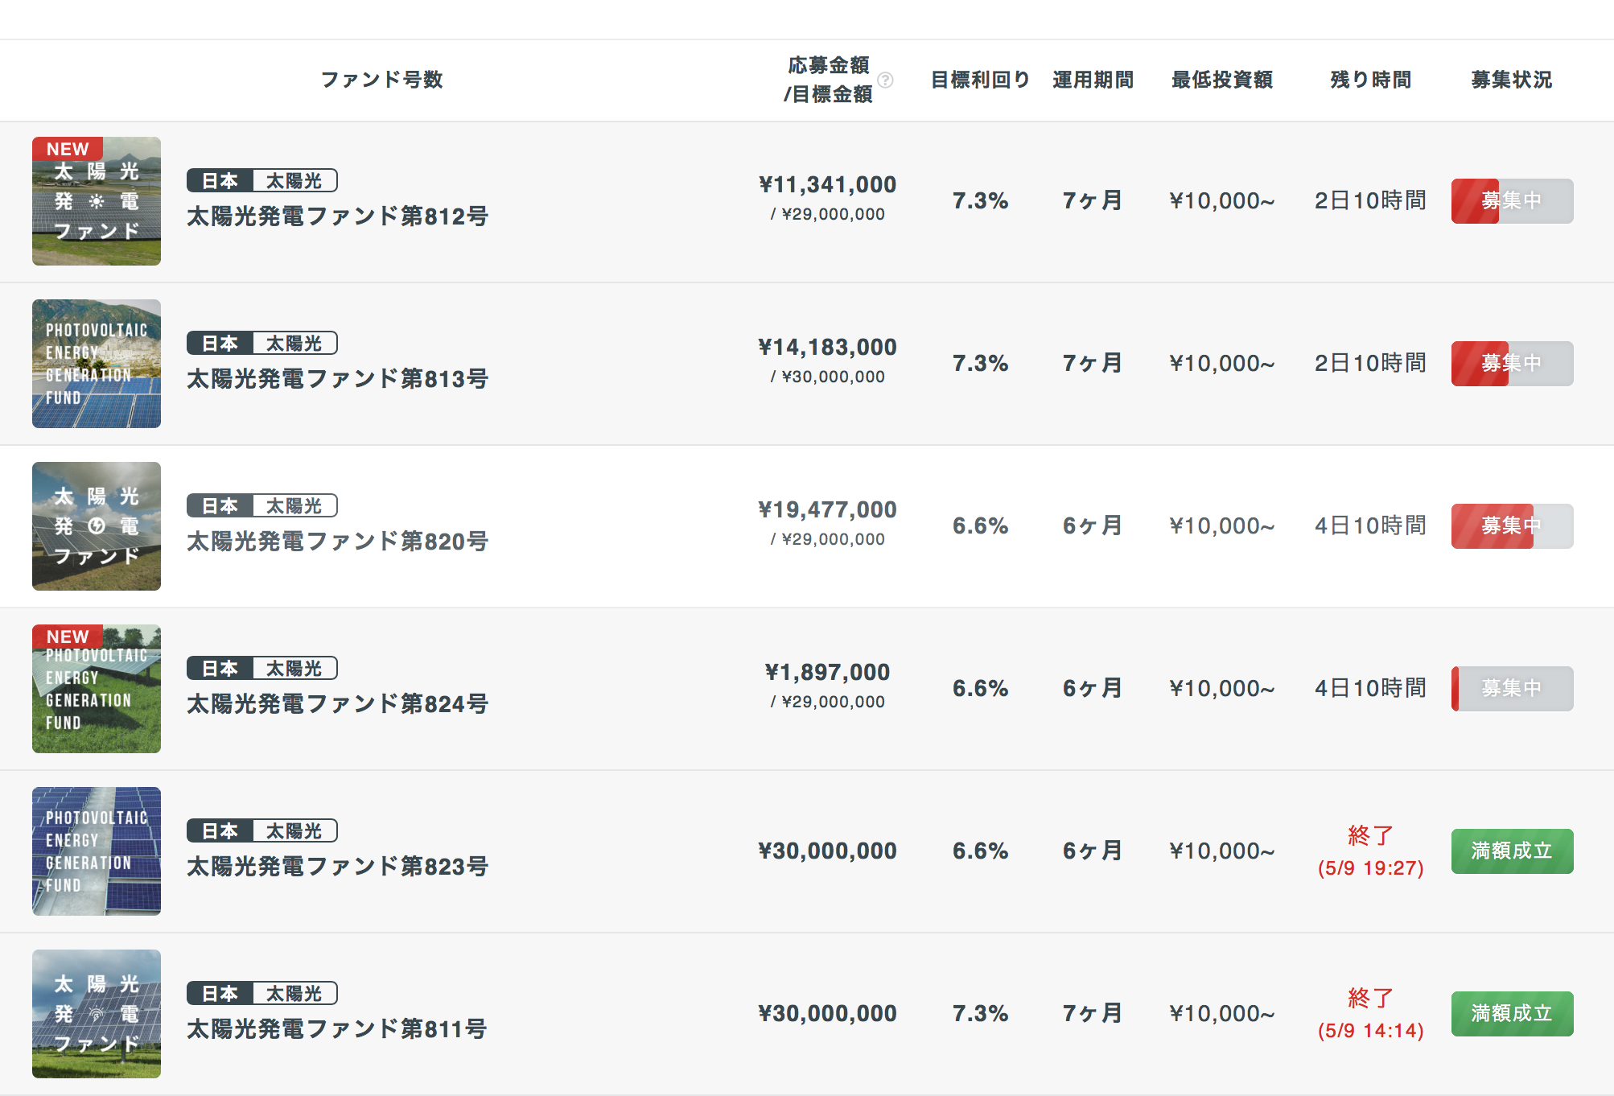Click the 募集中 status for ファンド第820号
The image size is (1614, 1096).
pos(1511,525)
